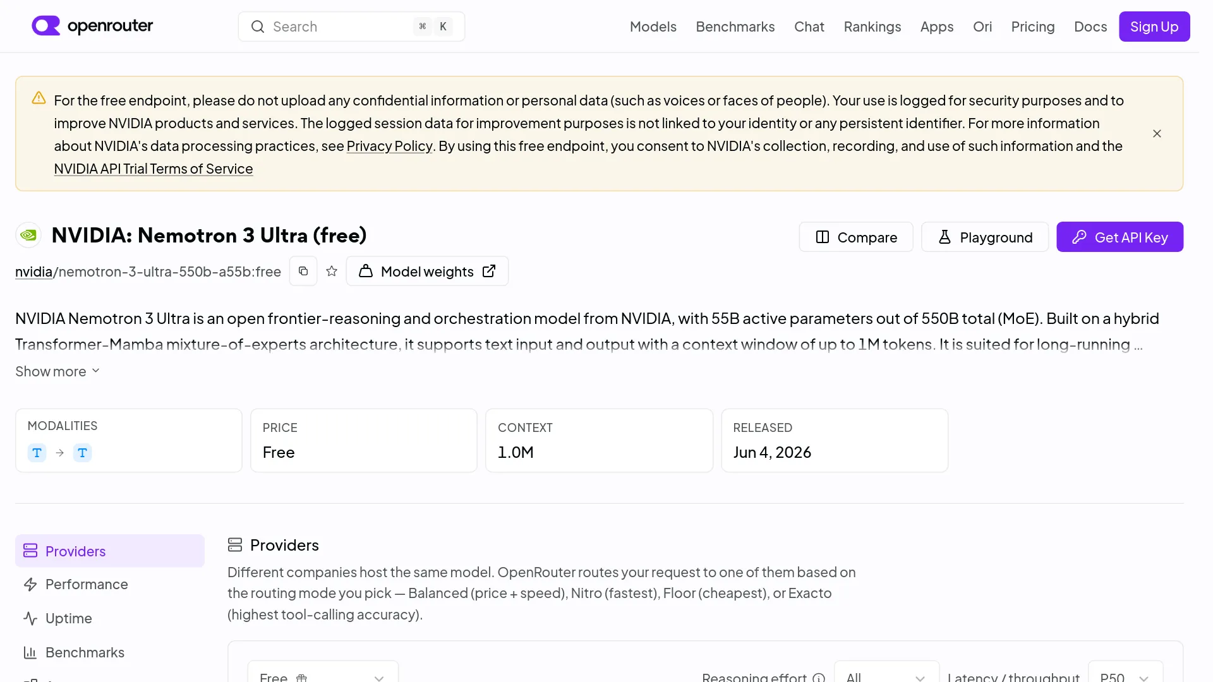
Task: Open Rankings in the top navigation
Action: [x=872, y=27]
